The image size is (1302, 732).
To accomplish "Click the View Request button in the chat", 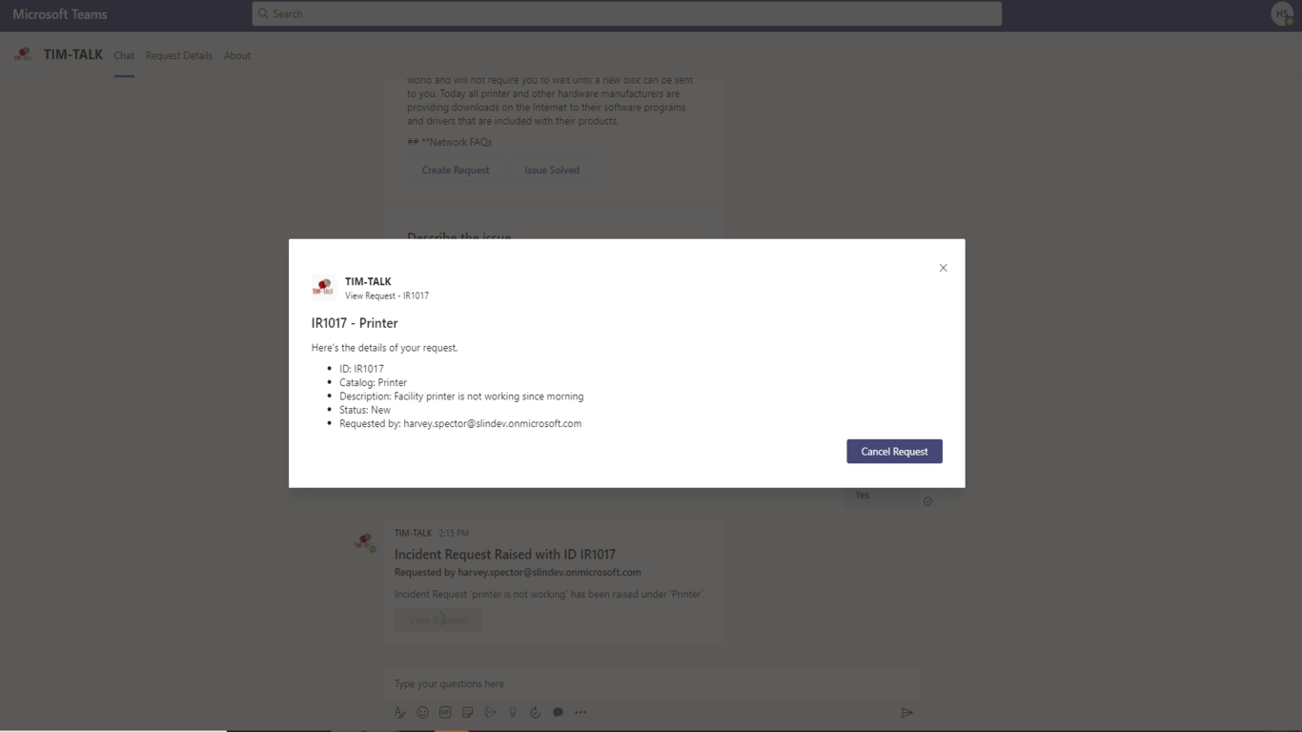I will [438, 620].
